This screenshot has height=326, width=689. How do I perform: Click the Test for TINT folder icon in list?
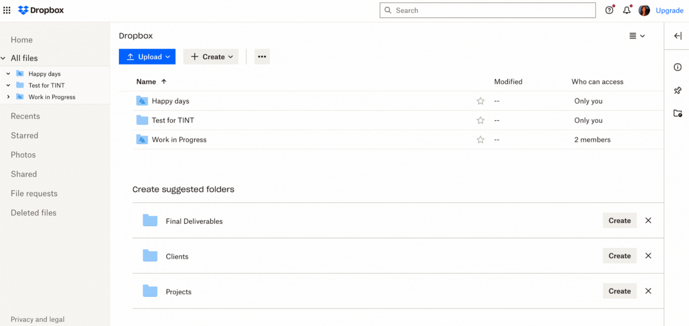click(x=142, y=120)
